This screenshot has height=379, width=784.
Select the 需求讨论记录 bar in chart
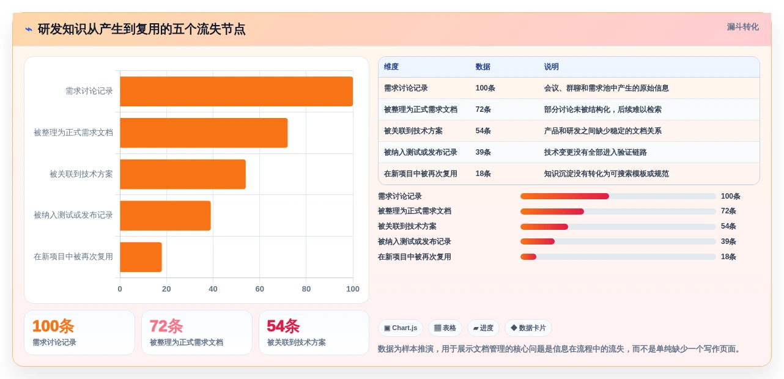click(236, 91)
